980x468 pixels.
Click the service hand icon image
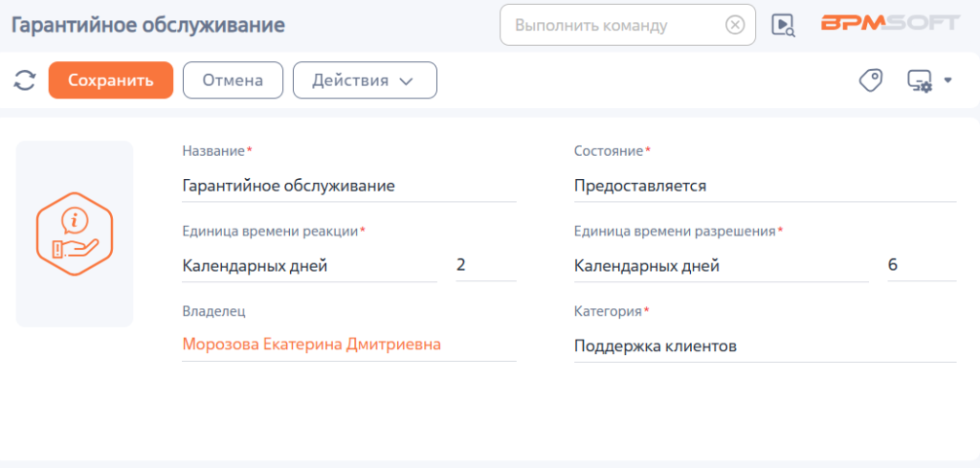click(75, 234)
